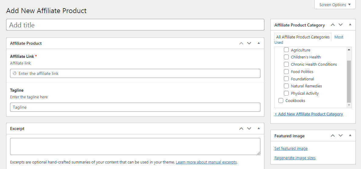Image resolution: width=361 pixels, height=169 pixels.
Task: Click inside the Excerpt textarea
Action: (135, 146)
